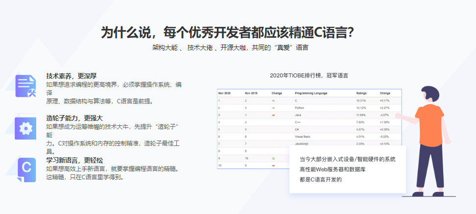This screenshot has height=214, width=476.
Task: Click the subtitle starting with 架构大能
Action: [230, 48]
